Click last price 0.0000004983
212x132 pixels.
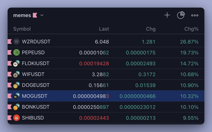tap(91, 96)
